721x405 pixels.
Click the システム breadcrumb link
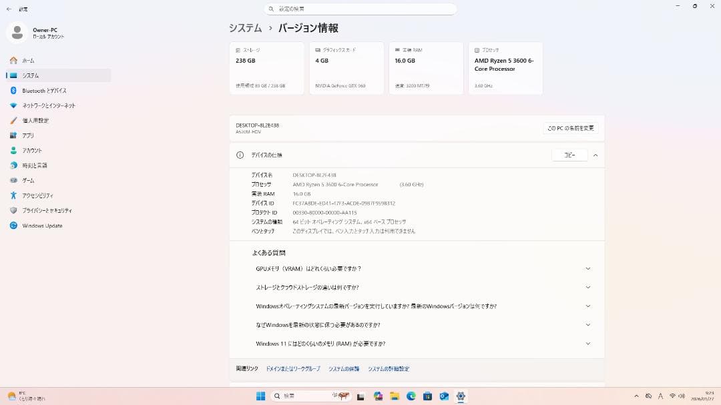coord(246,28)
